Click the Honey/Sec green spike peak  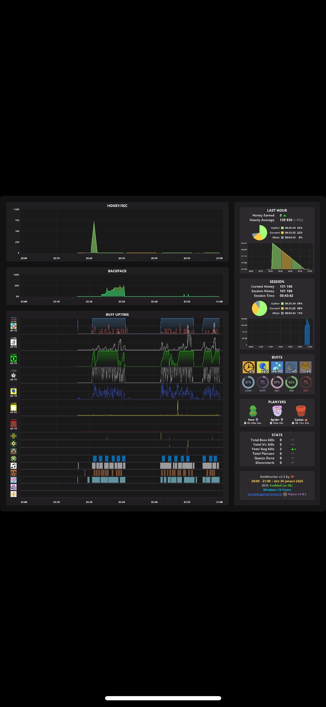[94, 222]
